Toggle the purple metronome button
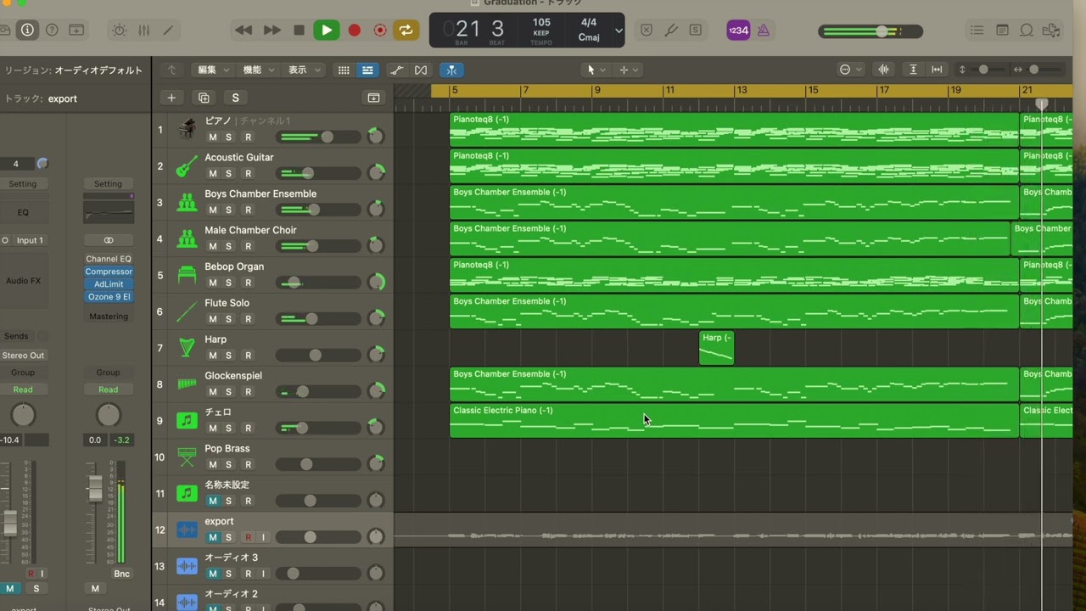The image size is (1086, 611). (x=763, y=31)
